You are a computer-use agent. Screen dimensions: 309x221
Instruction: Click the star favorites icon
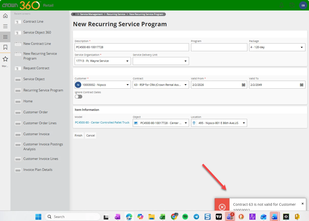[x=5, y=59]
